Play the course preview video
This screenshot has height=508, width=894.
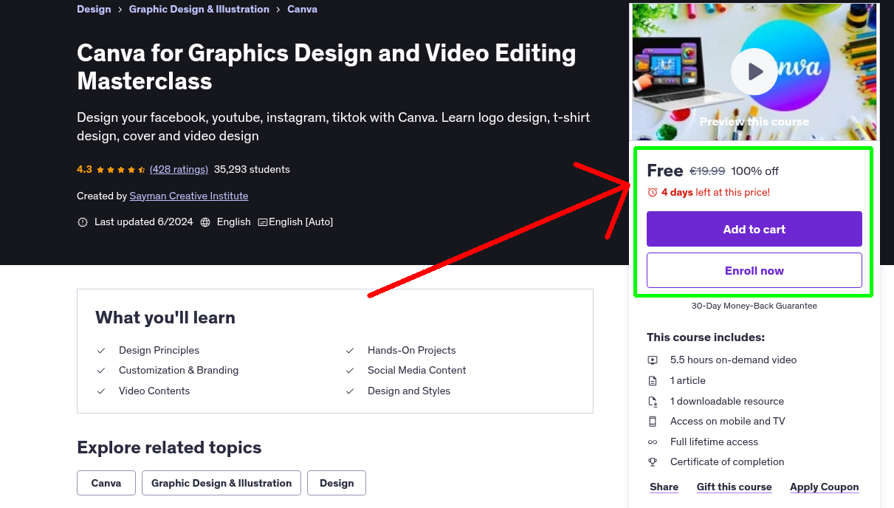754,72
